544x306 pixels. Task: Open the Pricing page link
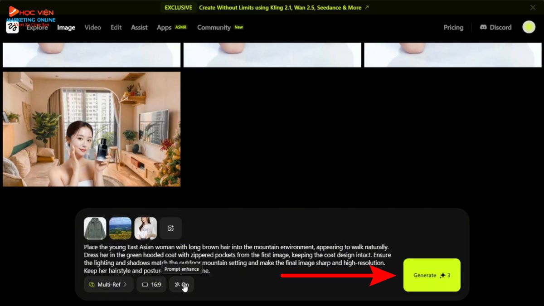tap(453, 27)
